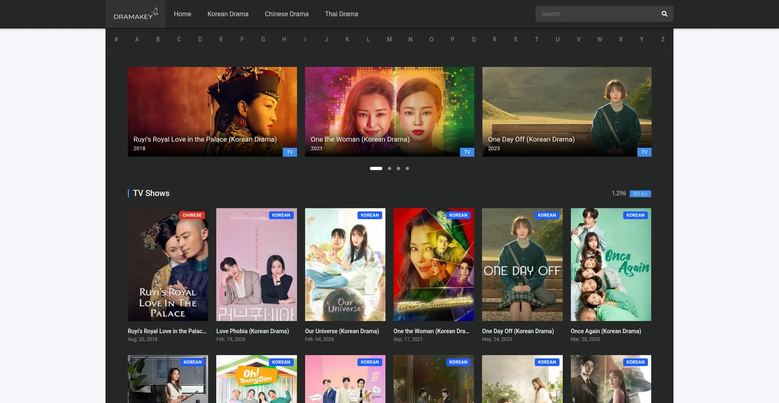Filter titles by letter J

click(x=326, y=39)
